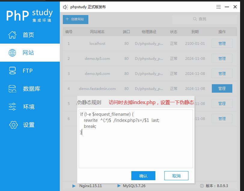Click the 伪静态规则 dialog title
The width and height of the screenshot is (244, 191).
[89, 102]
